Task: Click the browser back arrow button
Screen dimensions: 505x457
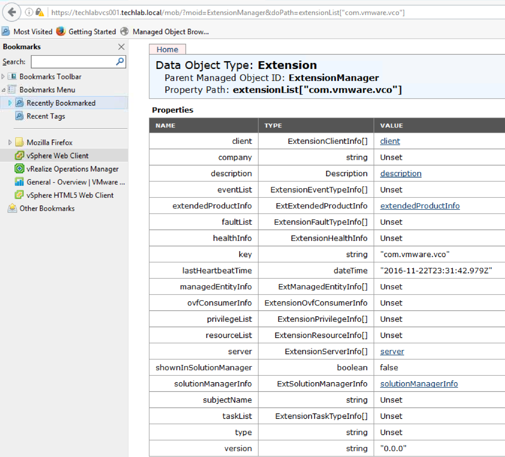Action: (12, 12)
